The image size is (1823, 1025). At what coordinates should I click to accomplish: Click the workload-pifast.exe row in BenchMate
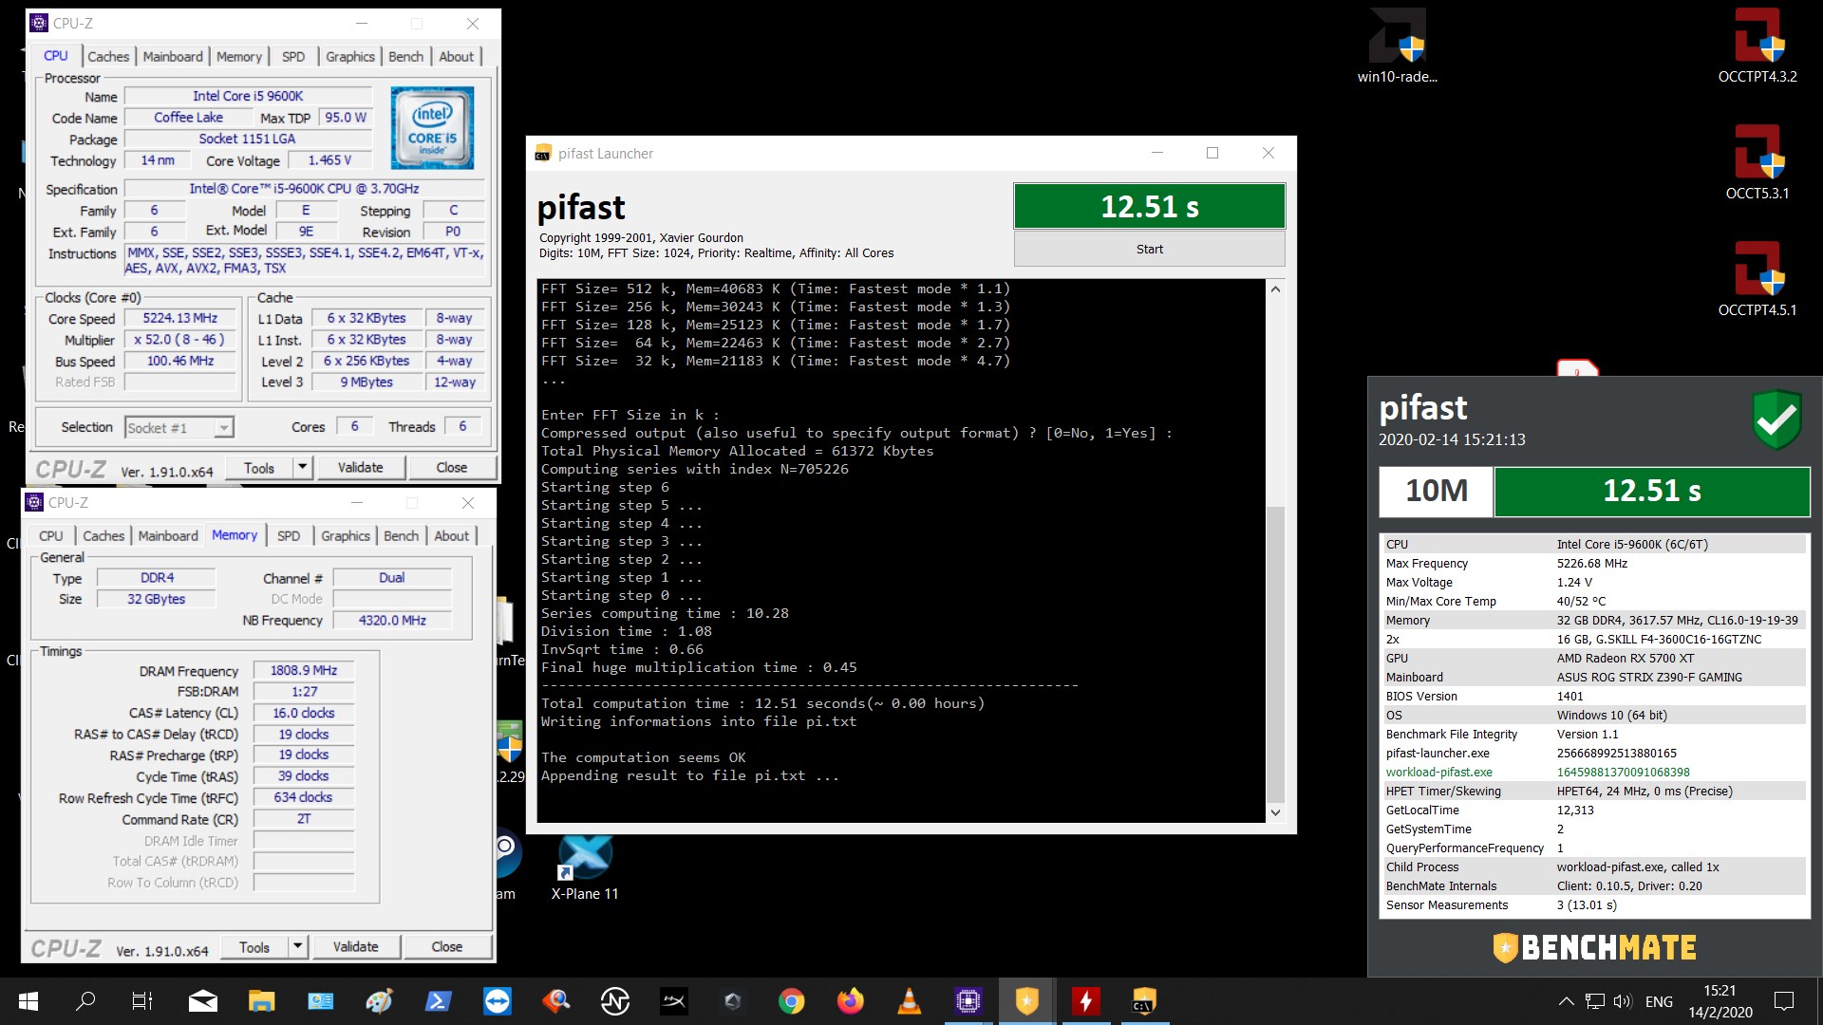[1594, 773]
